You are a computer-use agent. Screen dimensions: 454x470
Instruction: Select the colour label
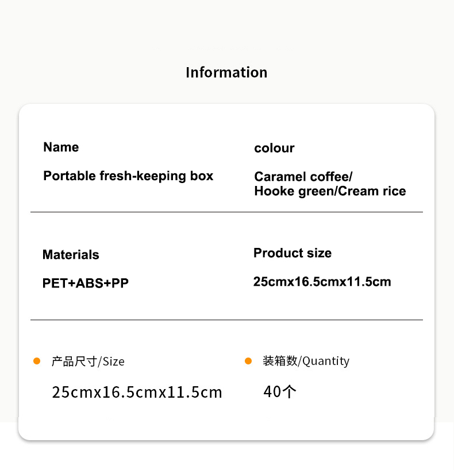(274, 148)
